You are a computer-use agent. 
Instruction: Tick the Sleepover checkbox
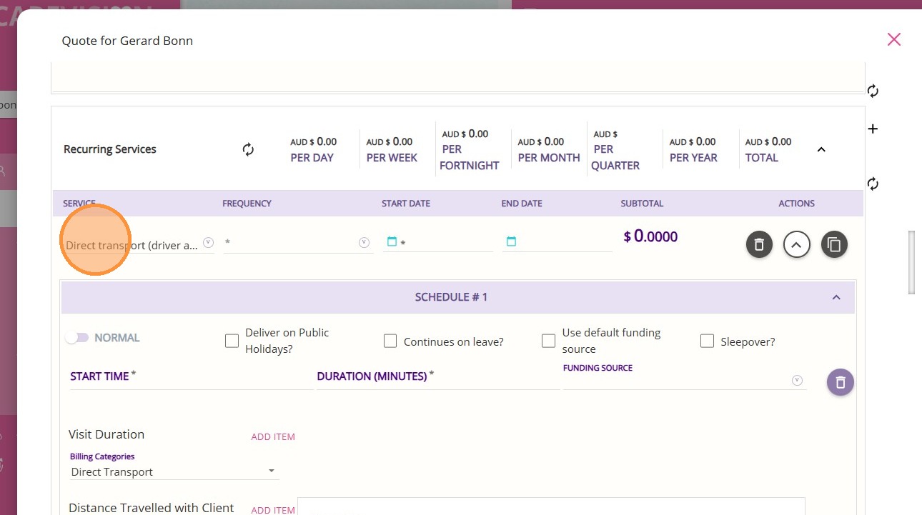pyautogui.click(x=707, y=341)
